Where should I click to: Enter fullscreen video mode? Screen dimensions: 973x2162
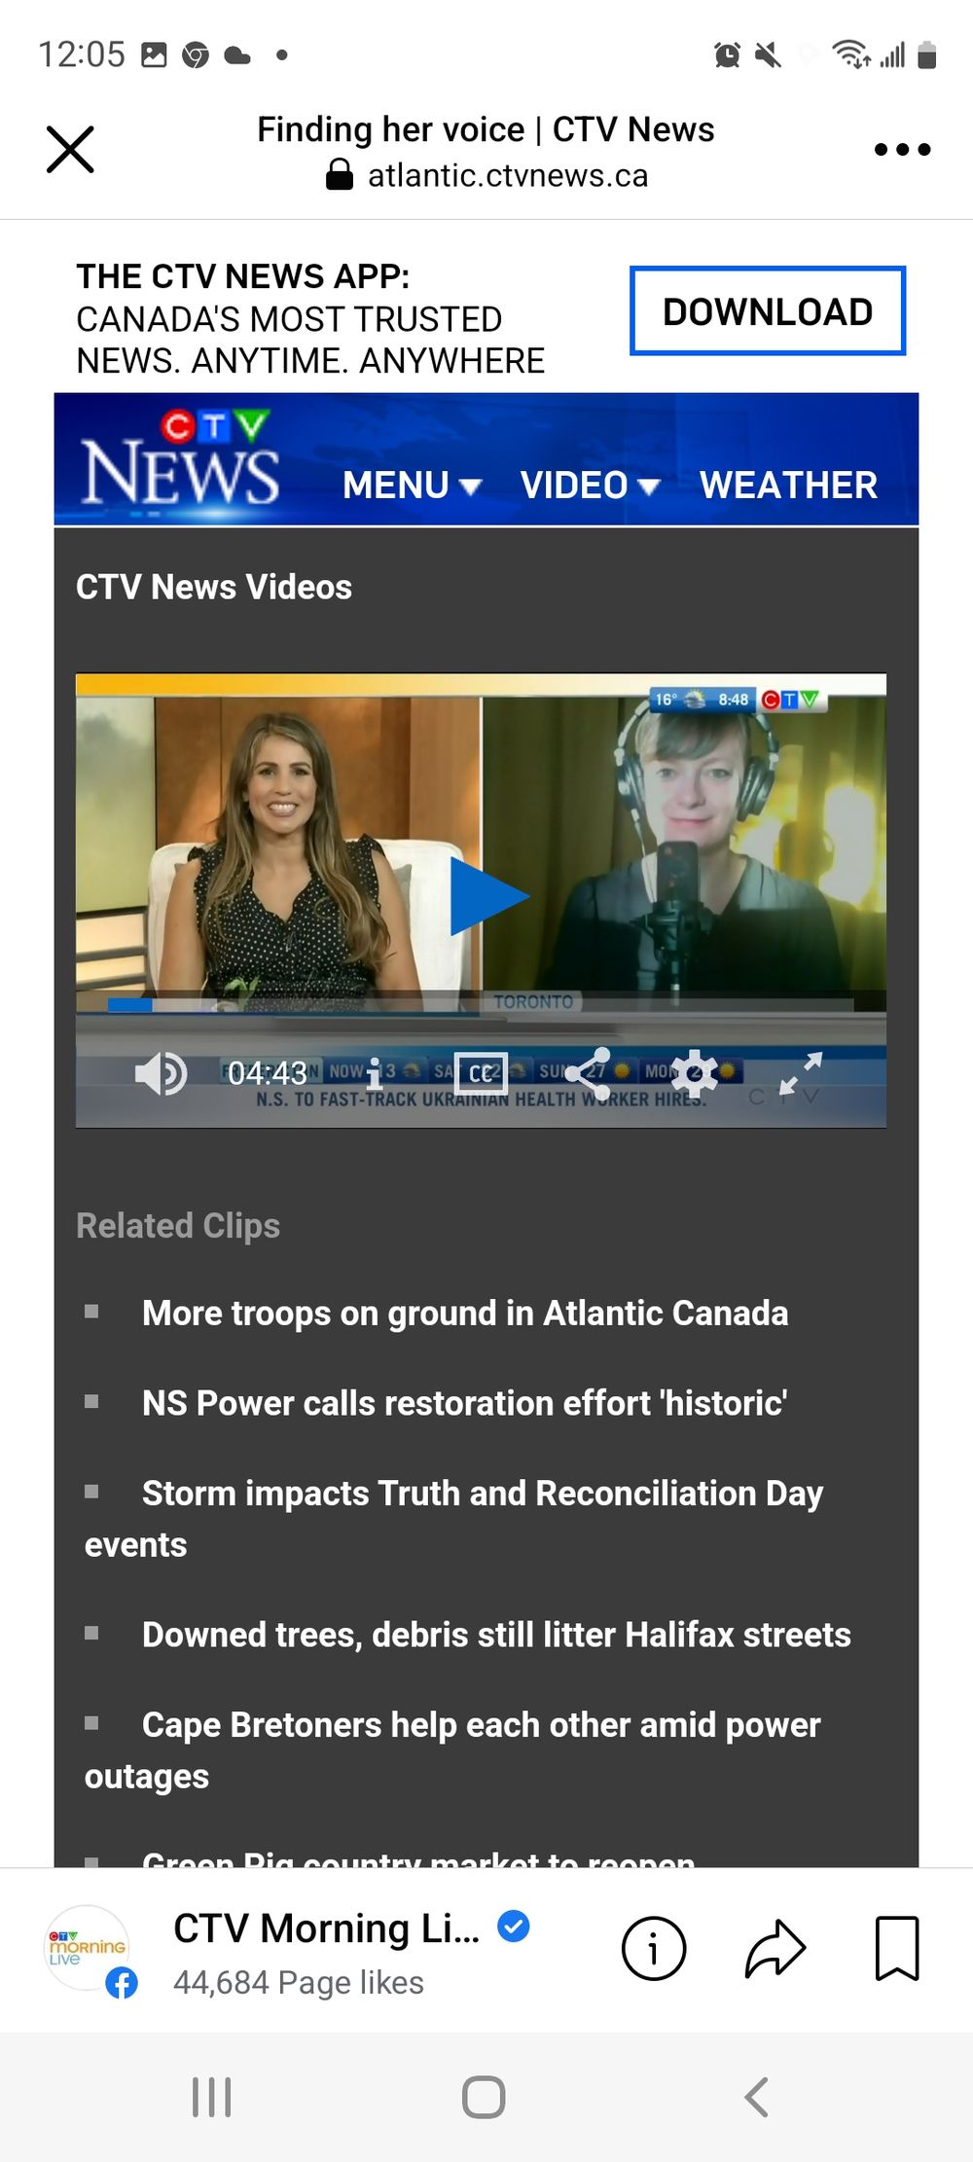click(801, 1074)
